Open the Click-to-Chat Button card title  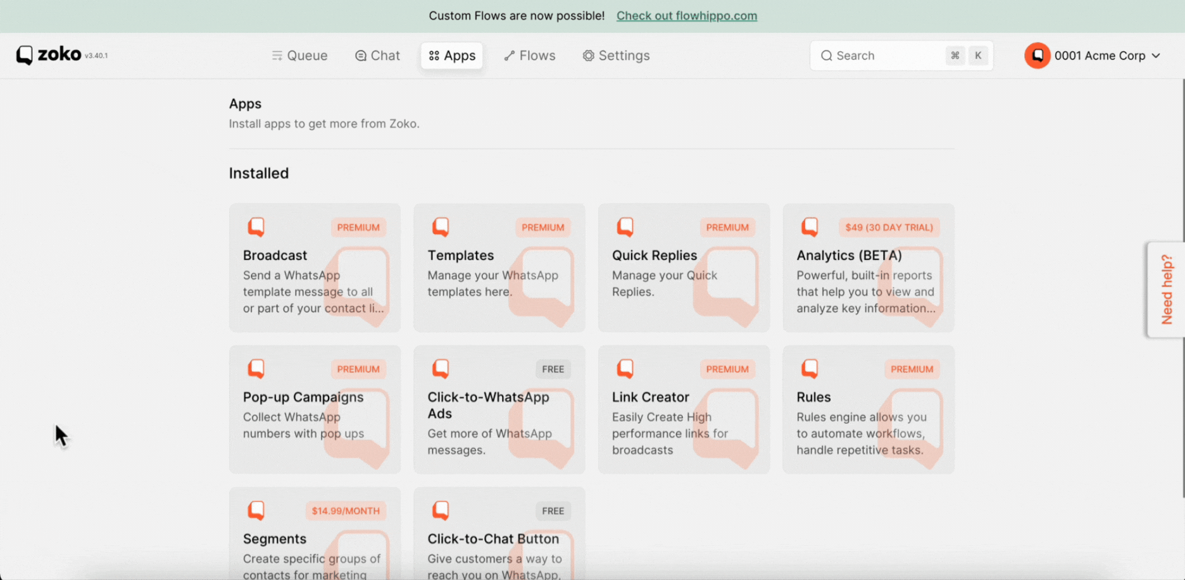click(x=493, y=539)
